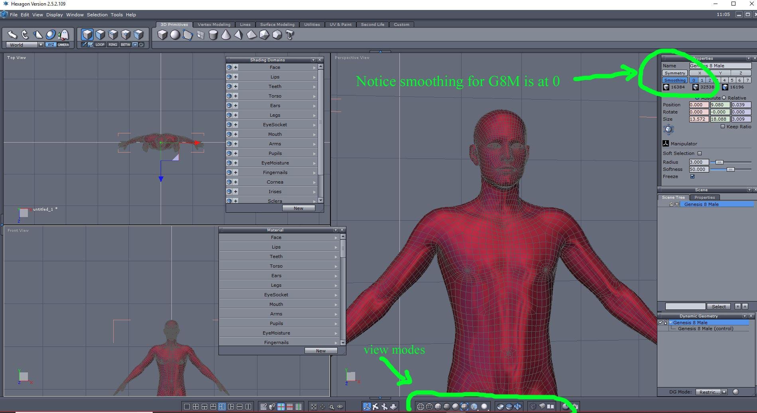Click the Symmetry Z axis button

coord(741,73)
